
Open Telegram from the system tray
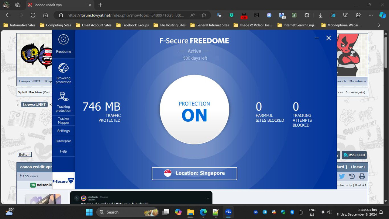pyautogui.click(x=265, y=212)
